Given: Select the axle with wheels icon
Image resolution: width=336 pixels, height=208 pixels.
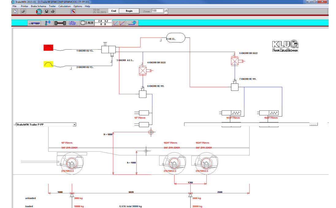Looking at the screenshot, I should click(60, 23).
